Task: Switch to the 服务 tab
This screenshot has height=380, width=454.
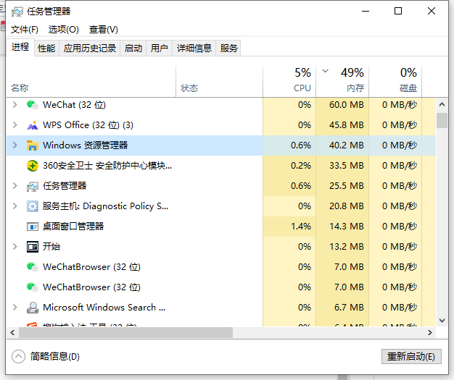Action: coord(228,48)
